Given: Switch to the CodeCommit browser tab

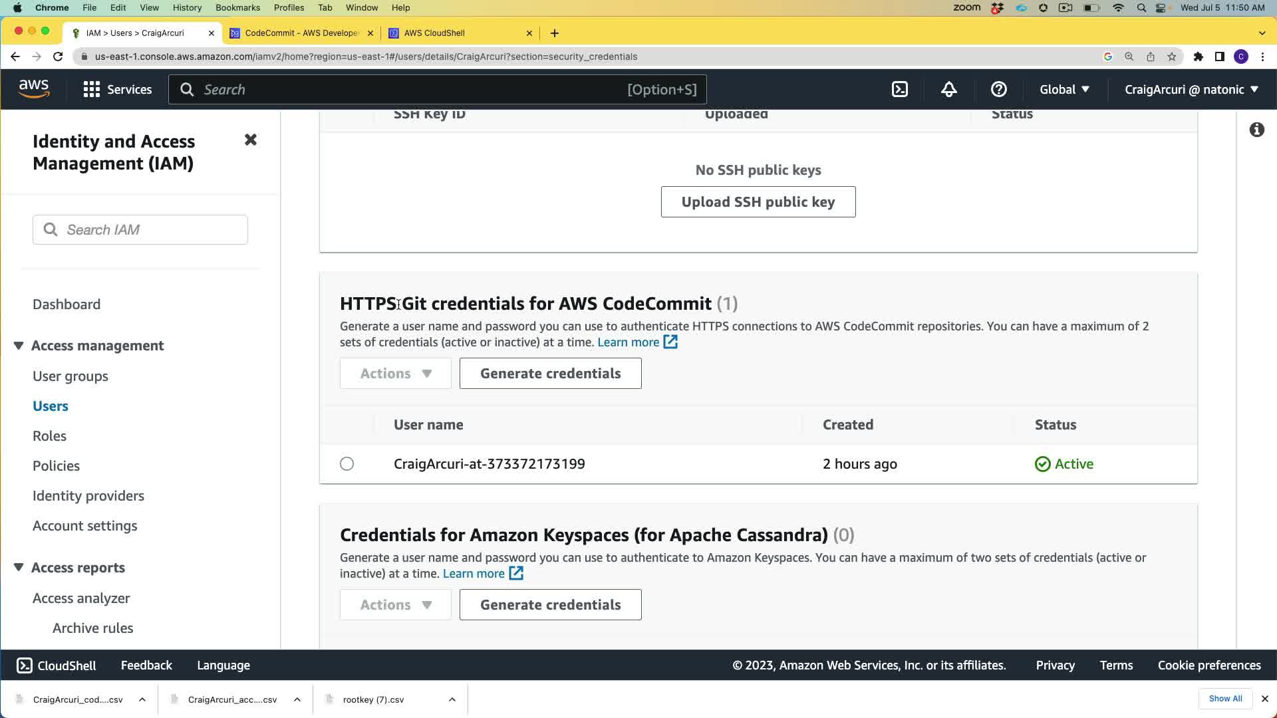Looking at the screenshot, I should tap(301, 33).
